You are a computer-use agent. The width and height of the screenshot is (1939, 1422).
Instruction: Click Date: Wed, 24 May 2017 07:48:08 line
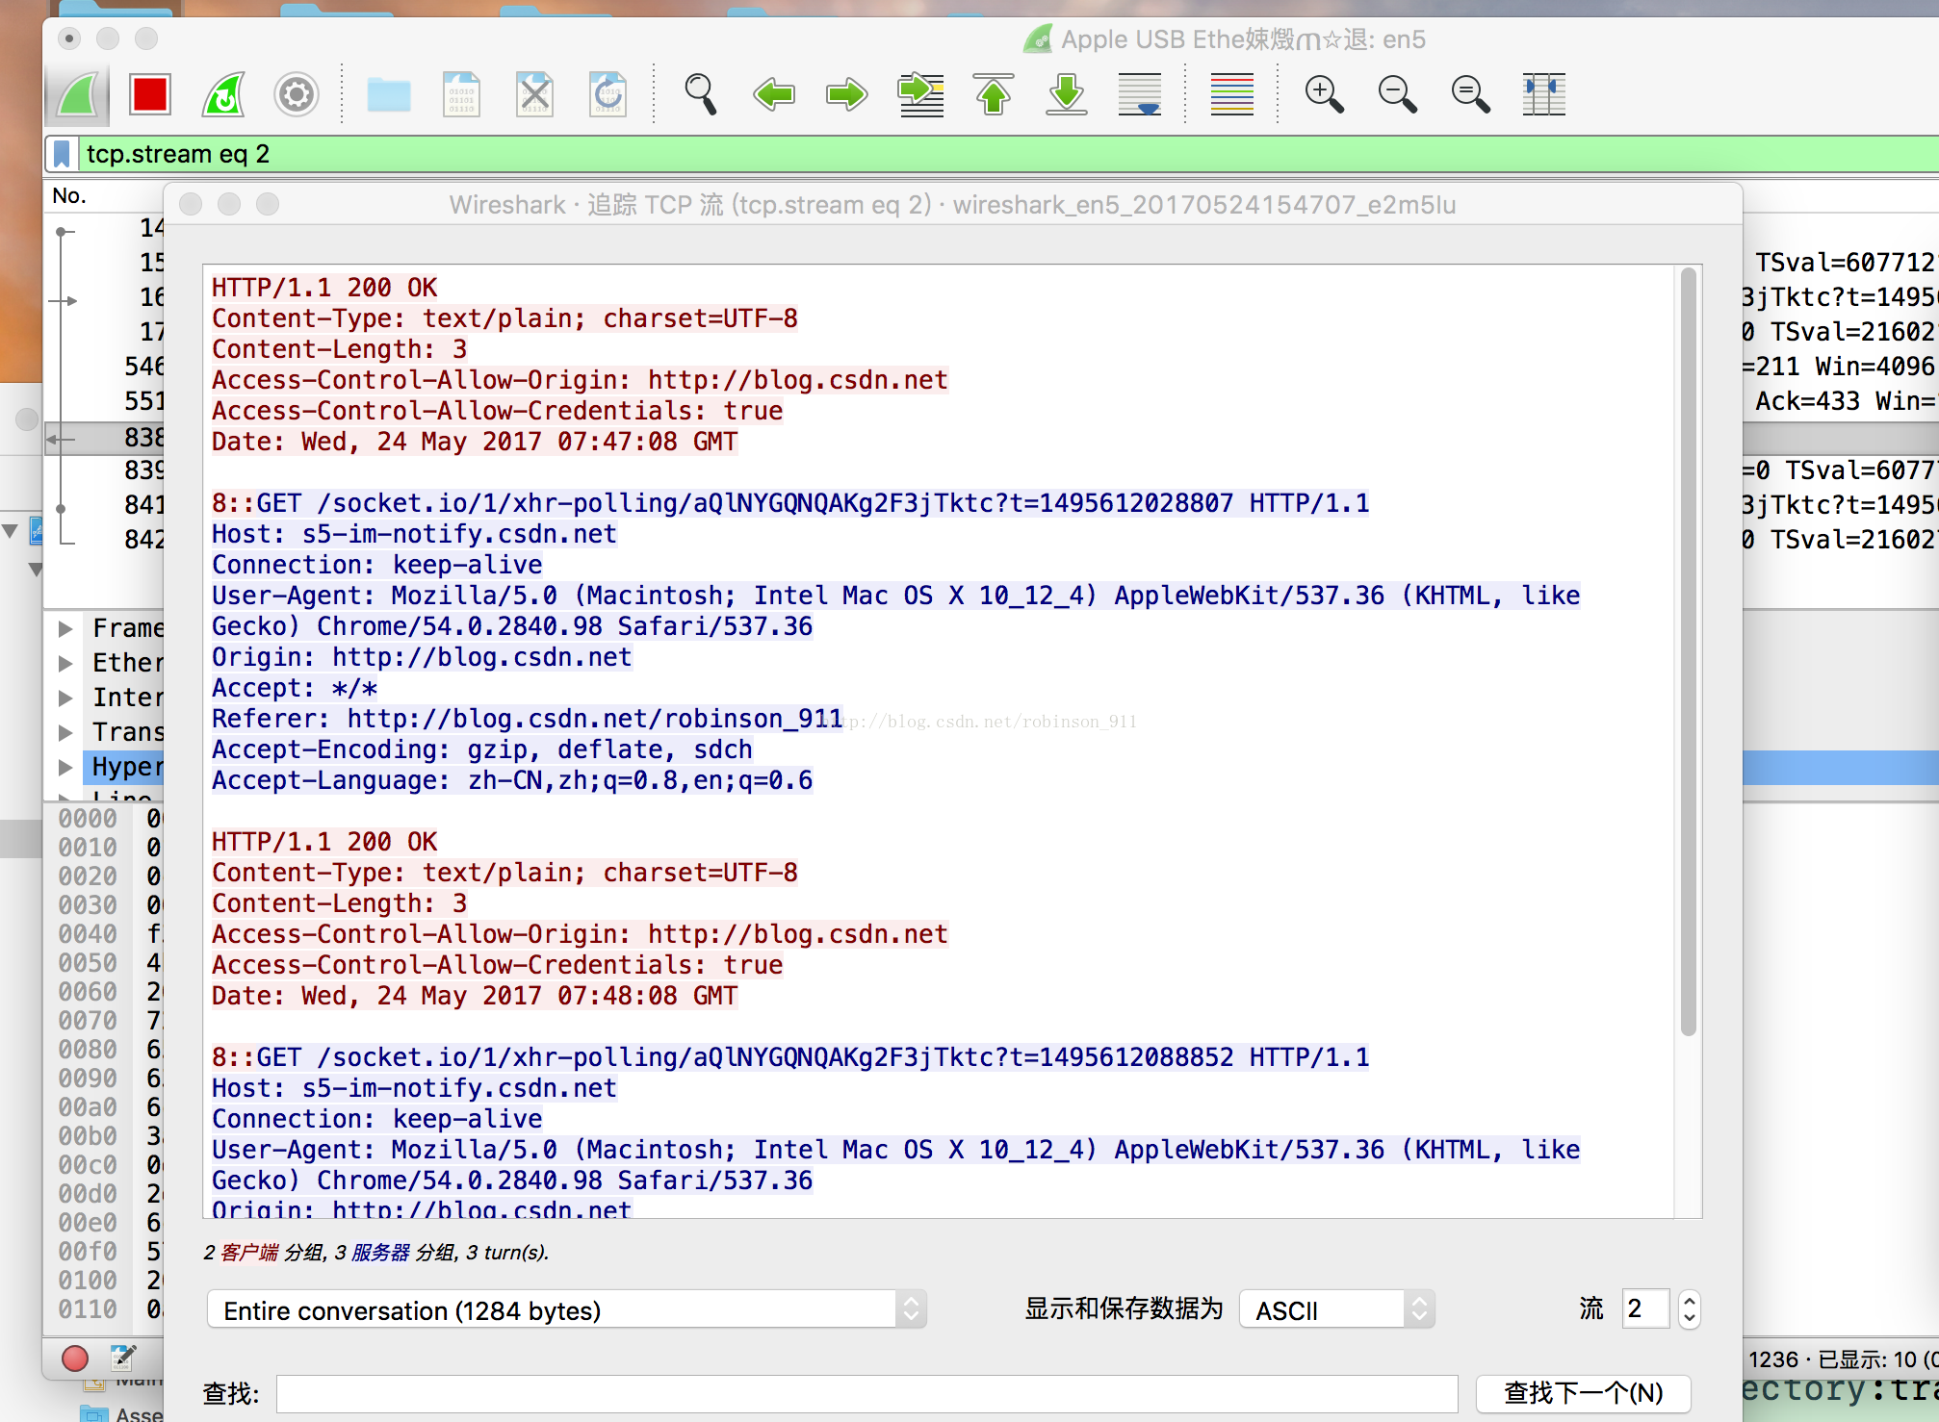pos(475,996)
